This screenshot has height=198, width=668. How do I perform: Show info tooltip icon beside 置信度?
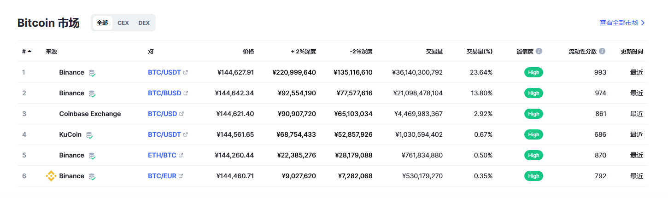539,51
